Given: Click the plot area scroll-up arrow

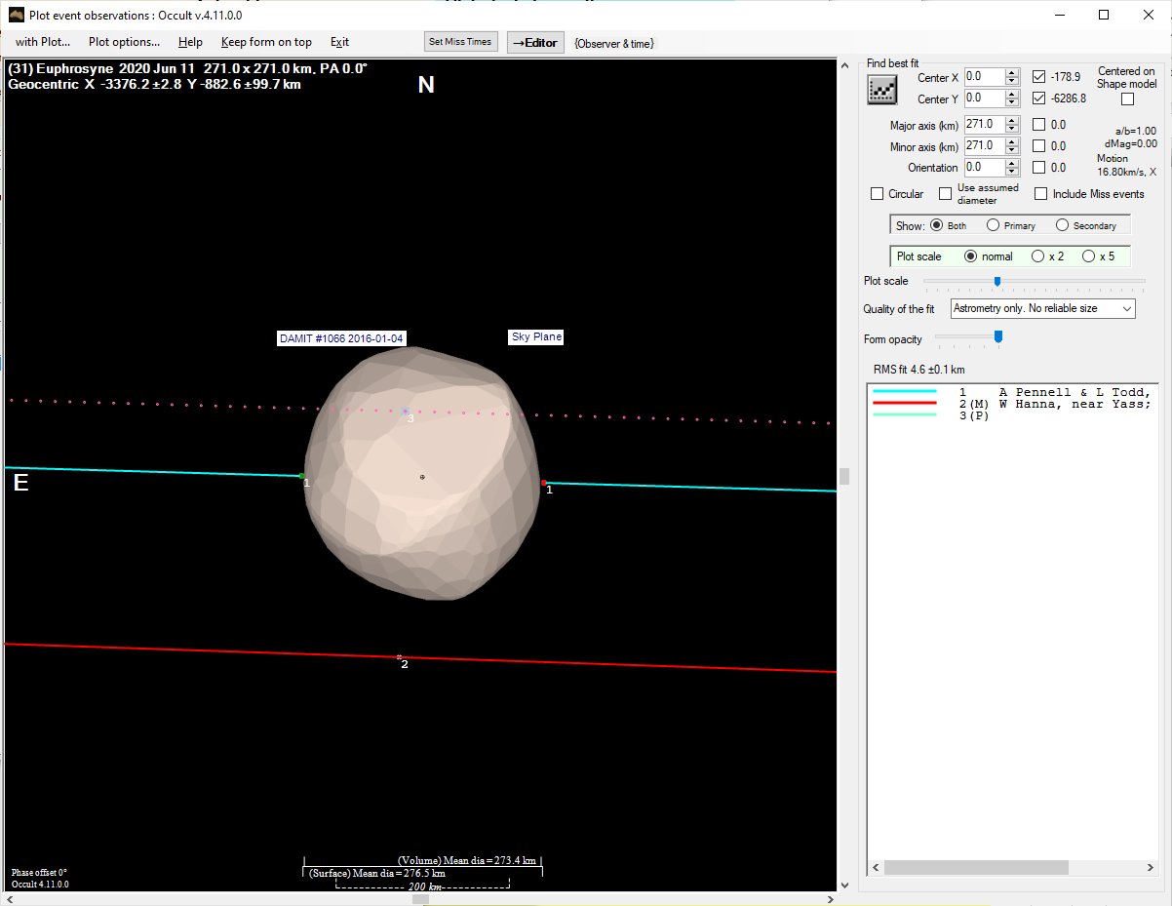Looking at the screenshot, I should [844, 67].
